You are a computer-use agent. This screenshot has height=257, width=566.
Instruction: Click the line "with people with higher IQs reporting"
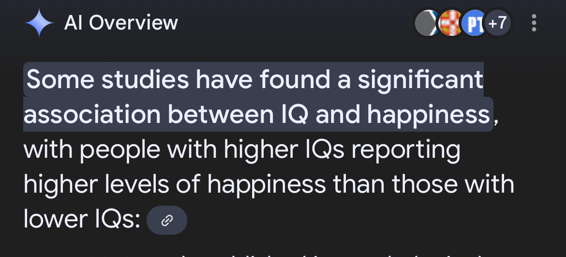coord(242,150)
